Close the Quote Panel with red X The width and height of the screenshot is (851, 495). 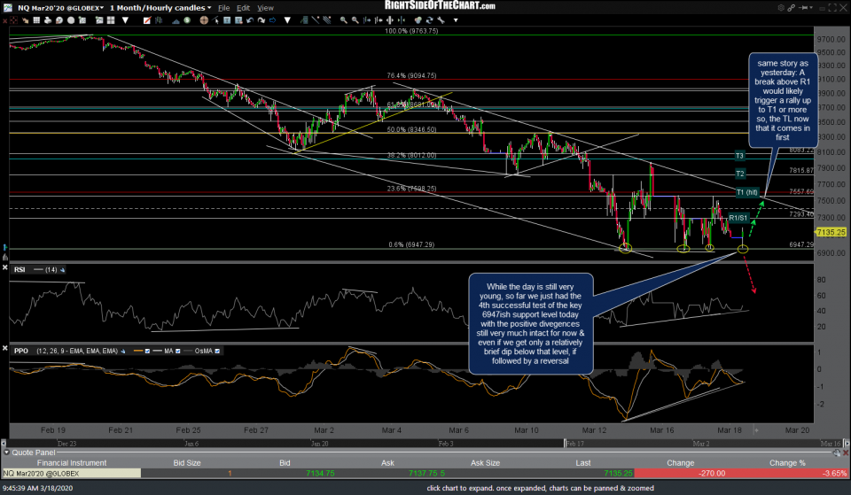[x=846, y=452]
